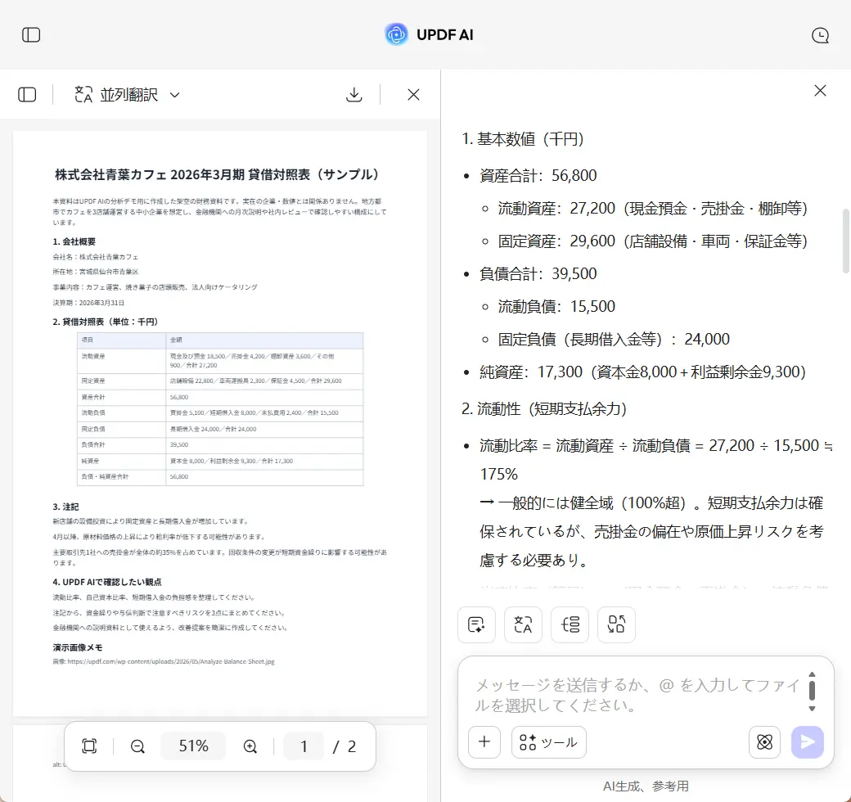The width and height of the screenshot is (851, 802).
Task: Click the input scrollbar down arrow
Action: click(812, 709)
